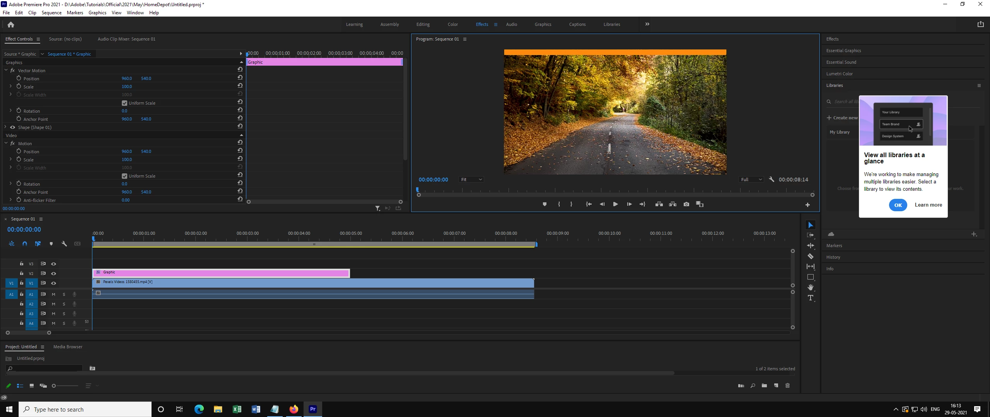990x417 pixels.
Task: Click the Home icon
Action: [x=11, y=25]
